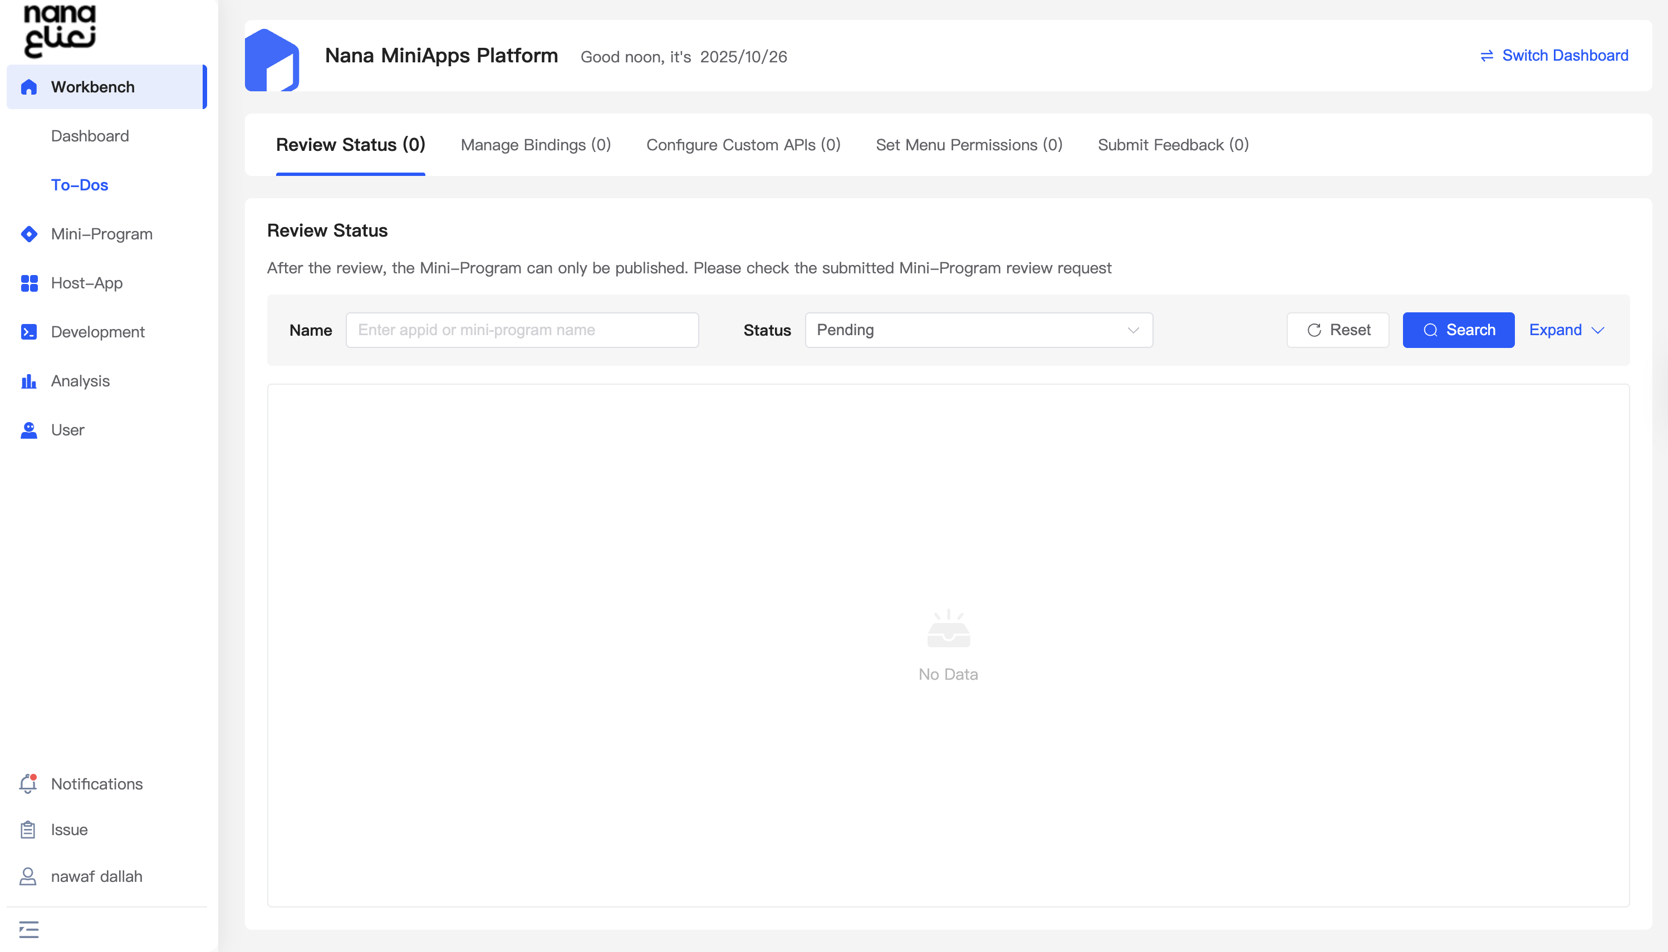1668x952 pixels.
Task: Open nawaf dallah account menu
Action: tap(96, 876)
